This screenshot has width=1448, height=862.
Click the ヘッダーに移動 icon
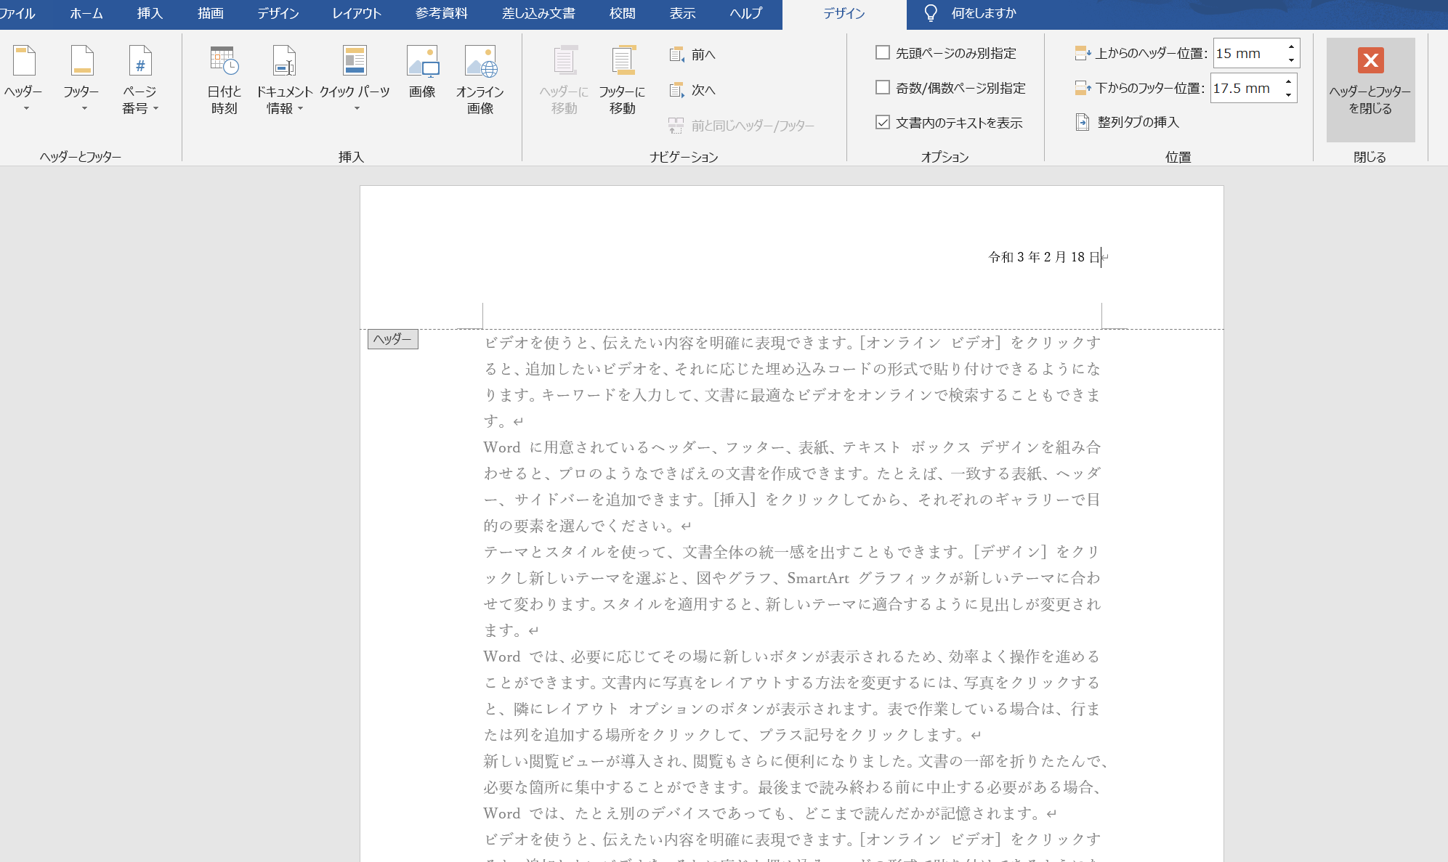click(565, 61)
